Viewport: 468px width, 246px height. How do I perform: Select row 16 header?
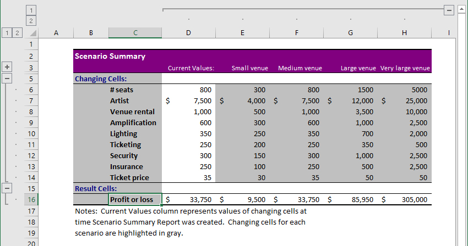pos(31,199)
